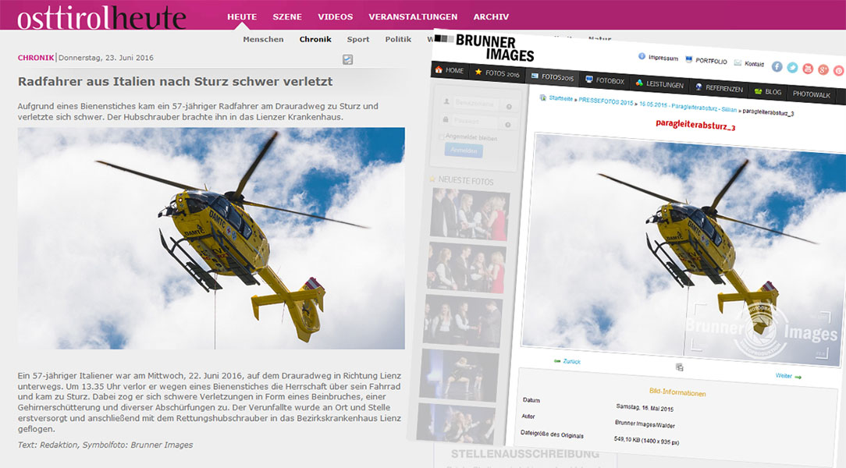846x468 pixels.
Task: Click the CHRONIK category label
Action: tap(36, 58)
